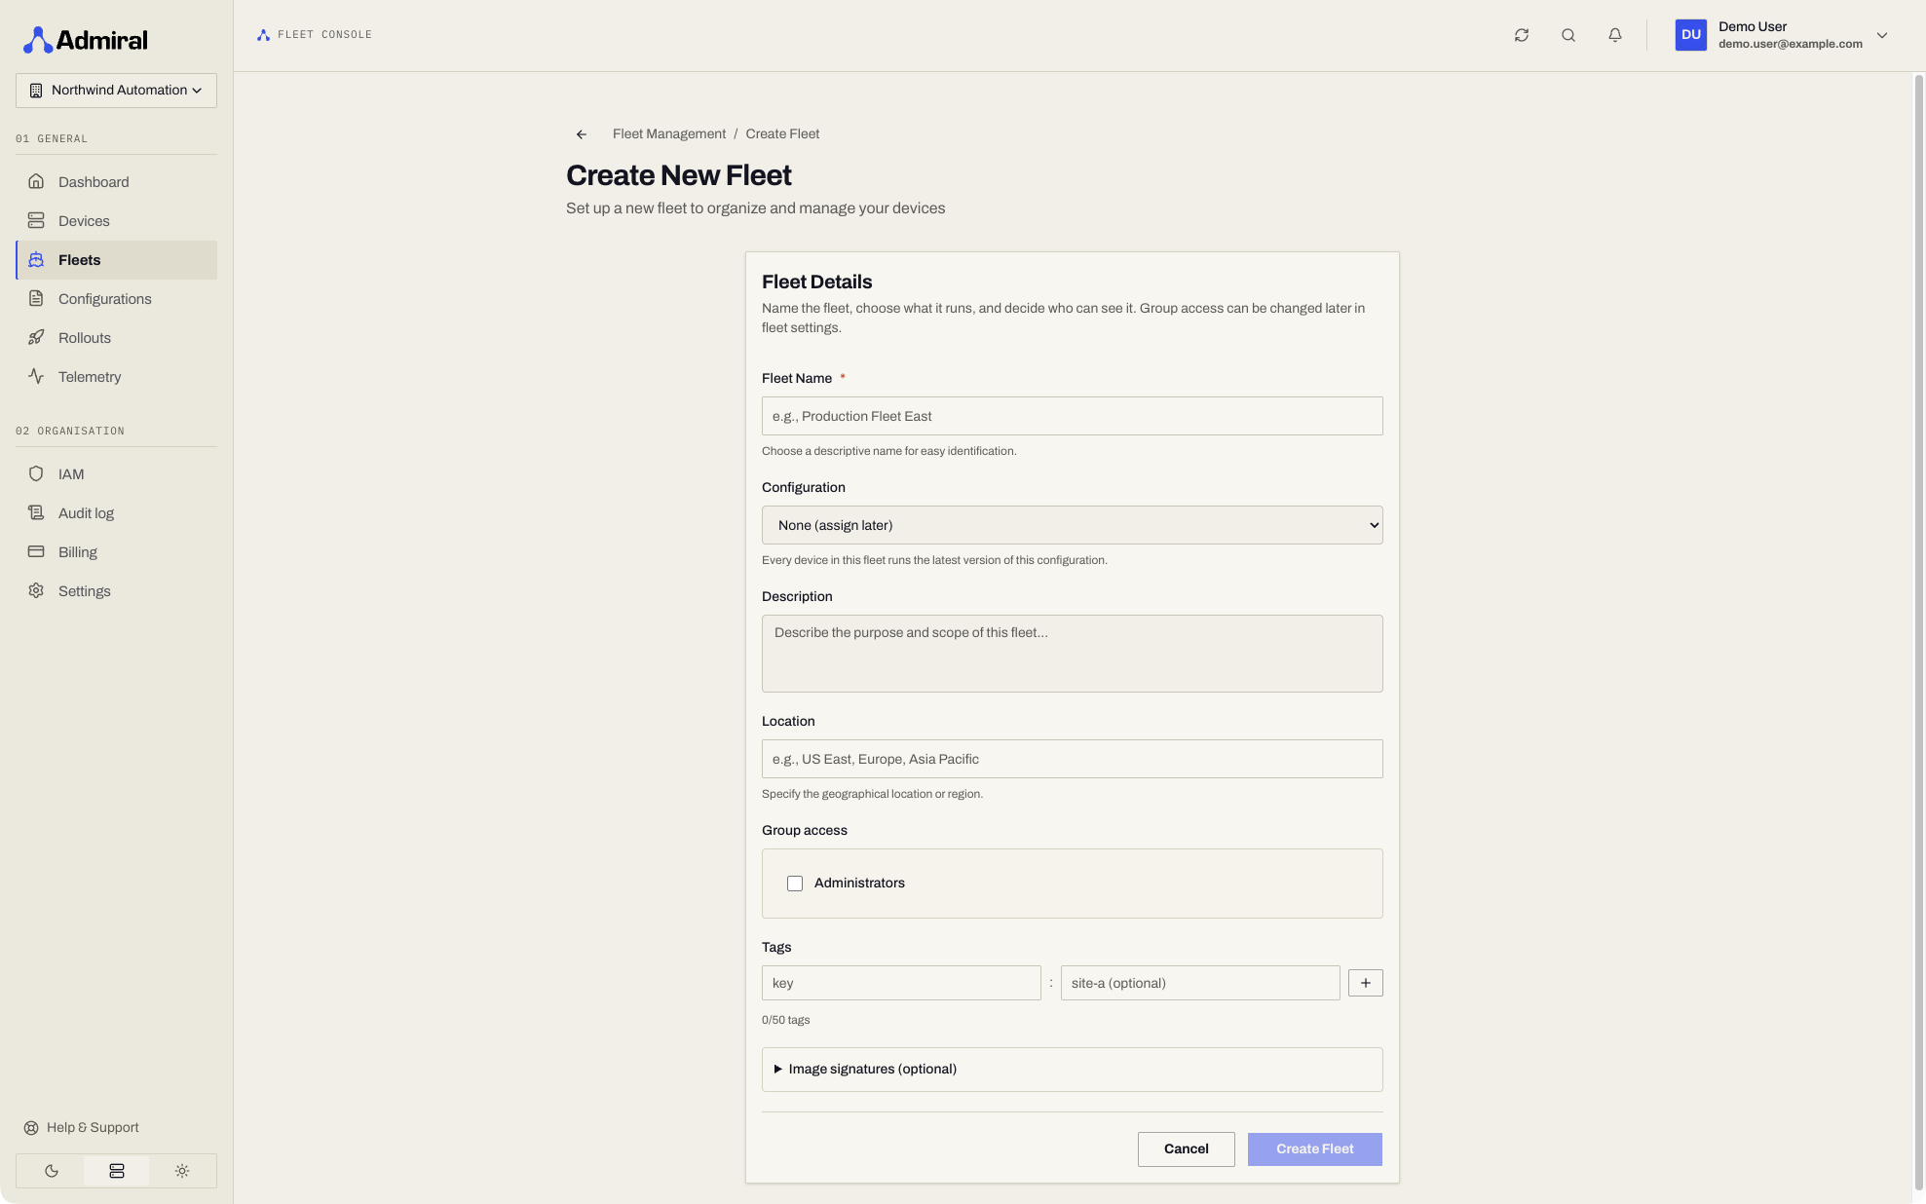Click the plus button to add tag
This screenshot has width=1926, height=1204.
pyautogui.click(x=1366, y=983)
